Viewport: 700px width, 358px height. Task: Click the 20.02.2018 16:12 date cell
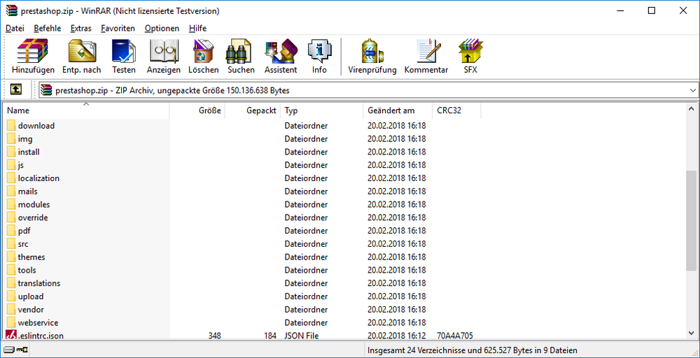pyautogui.click(x=396, y=336)
